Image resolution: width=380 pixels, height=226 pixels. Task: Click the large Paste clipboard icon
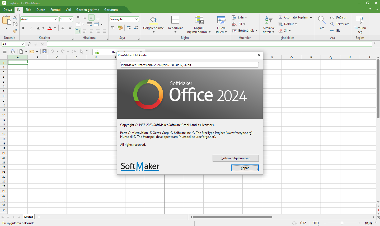click(7, 21)
